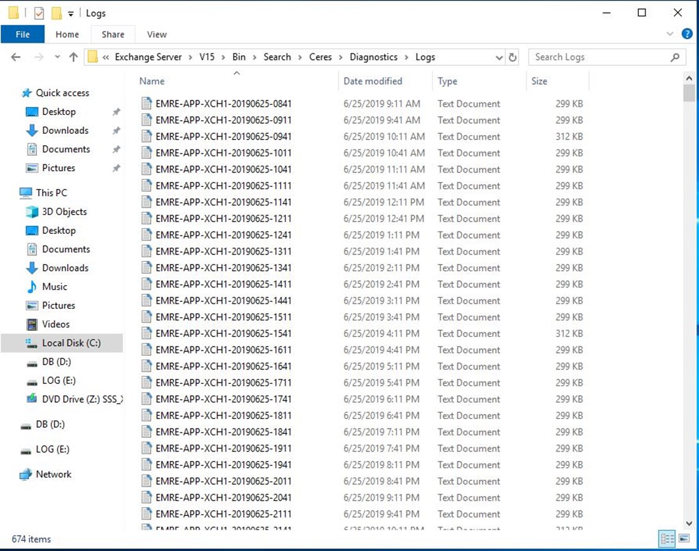Click the pin icon beside Pictures
Viewport: 699px width, 551px height.
(x=116, y=168)
